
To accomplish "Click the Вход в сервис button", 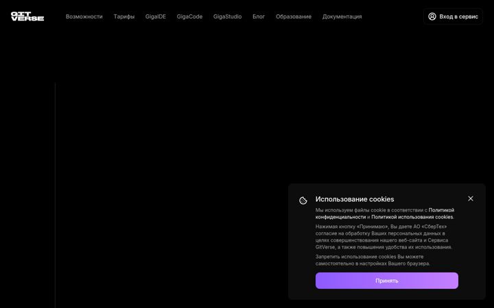I will click(x=453, y=16).
